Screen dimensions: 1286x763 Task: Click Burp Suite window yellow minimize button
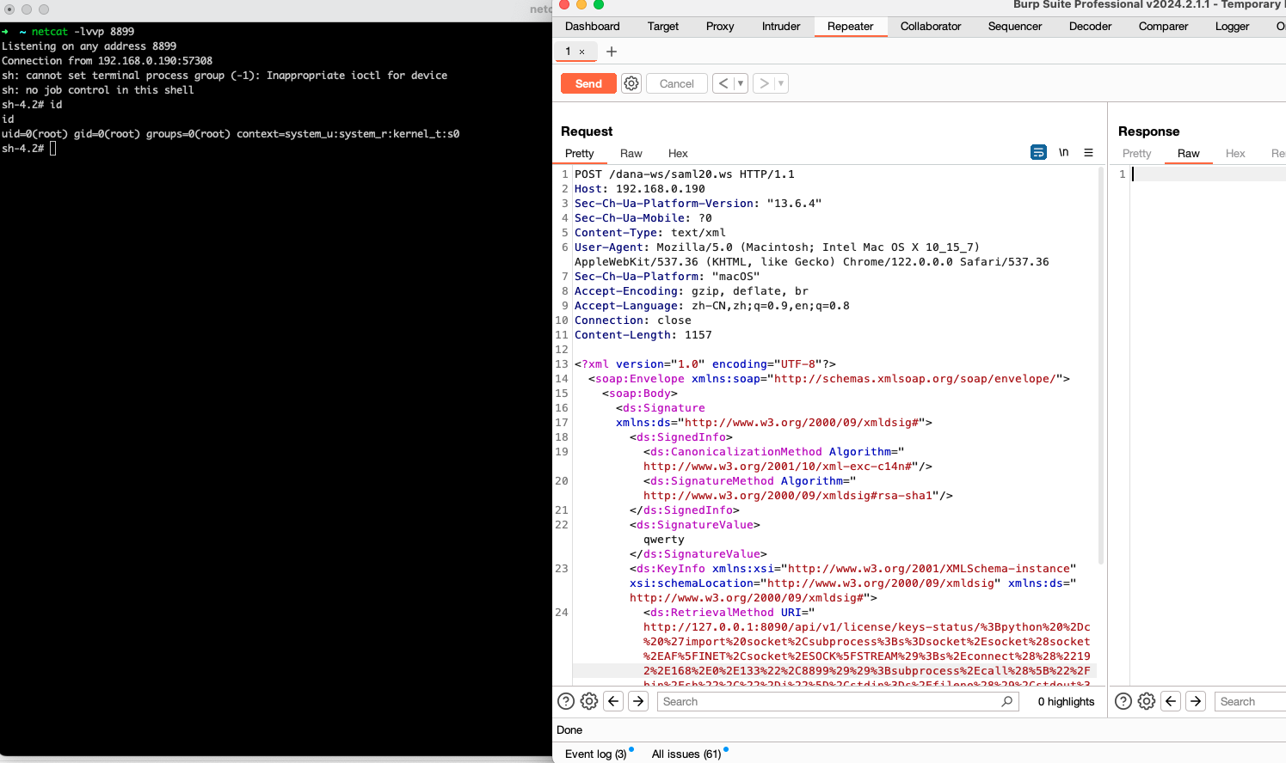pyautogui.click(x=581, y=4)
